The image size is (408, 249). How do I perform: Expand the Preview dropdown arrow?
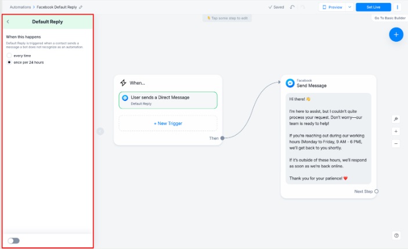click(x=349, y=7)
